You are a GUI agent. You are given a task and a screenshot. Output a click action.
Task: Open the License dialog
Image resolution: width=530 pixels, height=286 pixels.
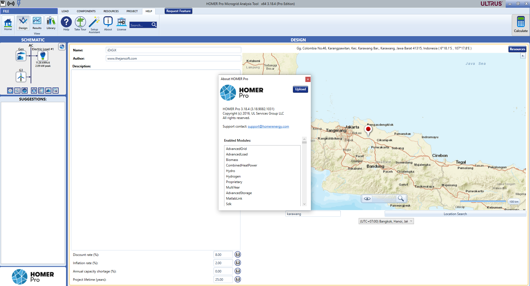tap(122, 24)
